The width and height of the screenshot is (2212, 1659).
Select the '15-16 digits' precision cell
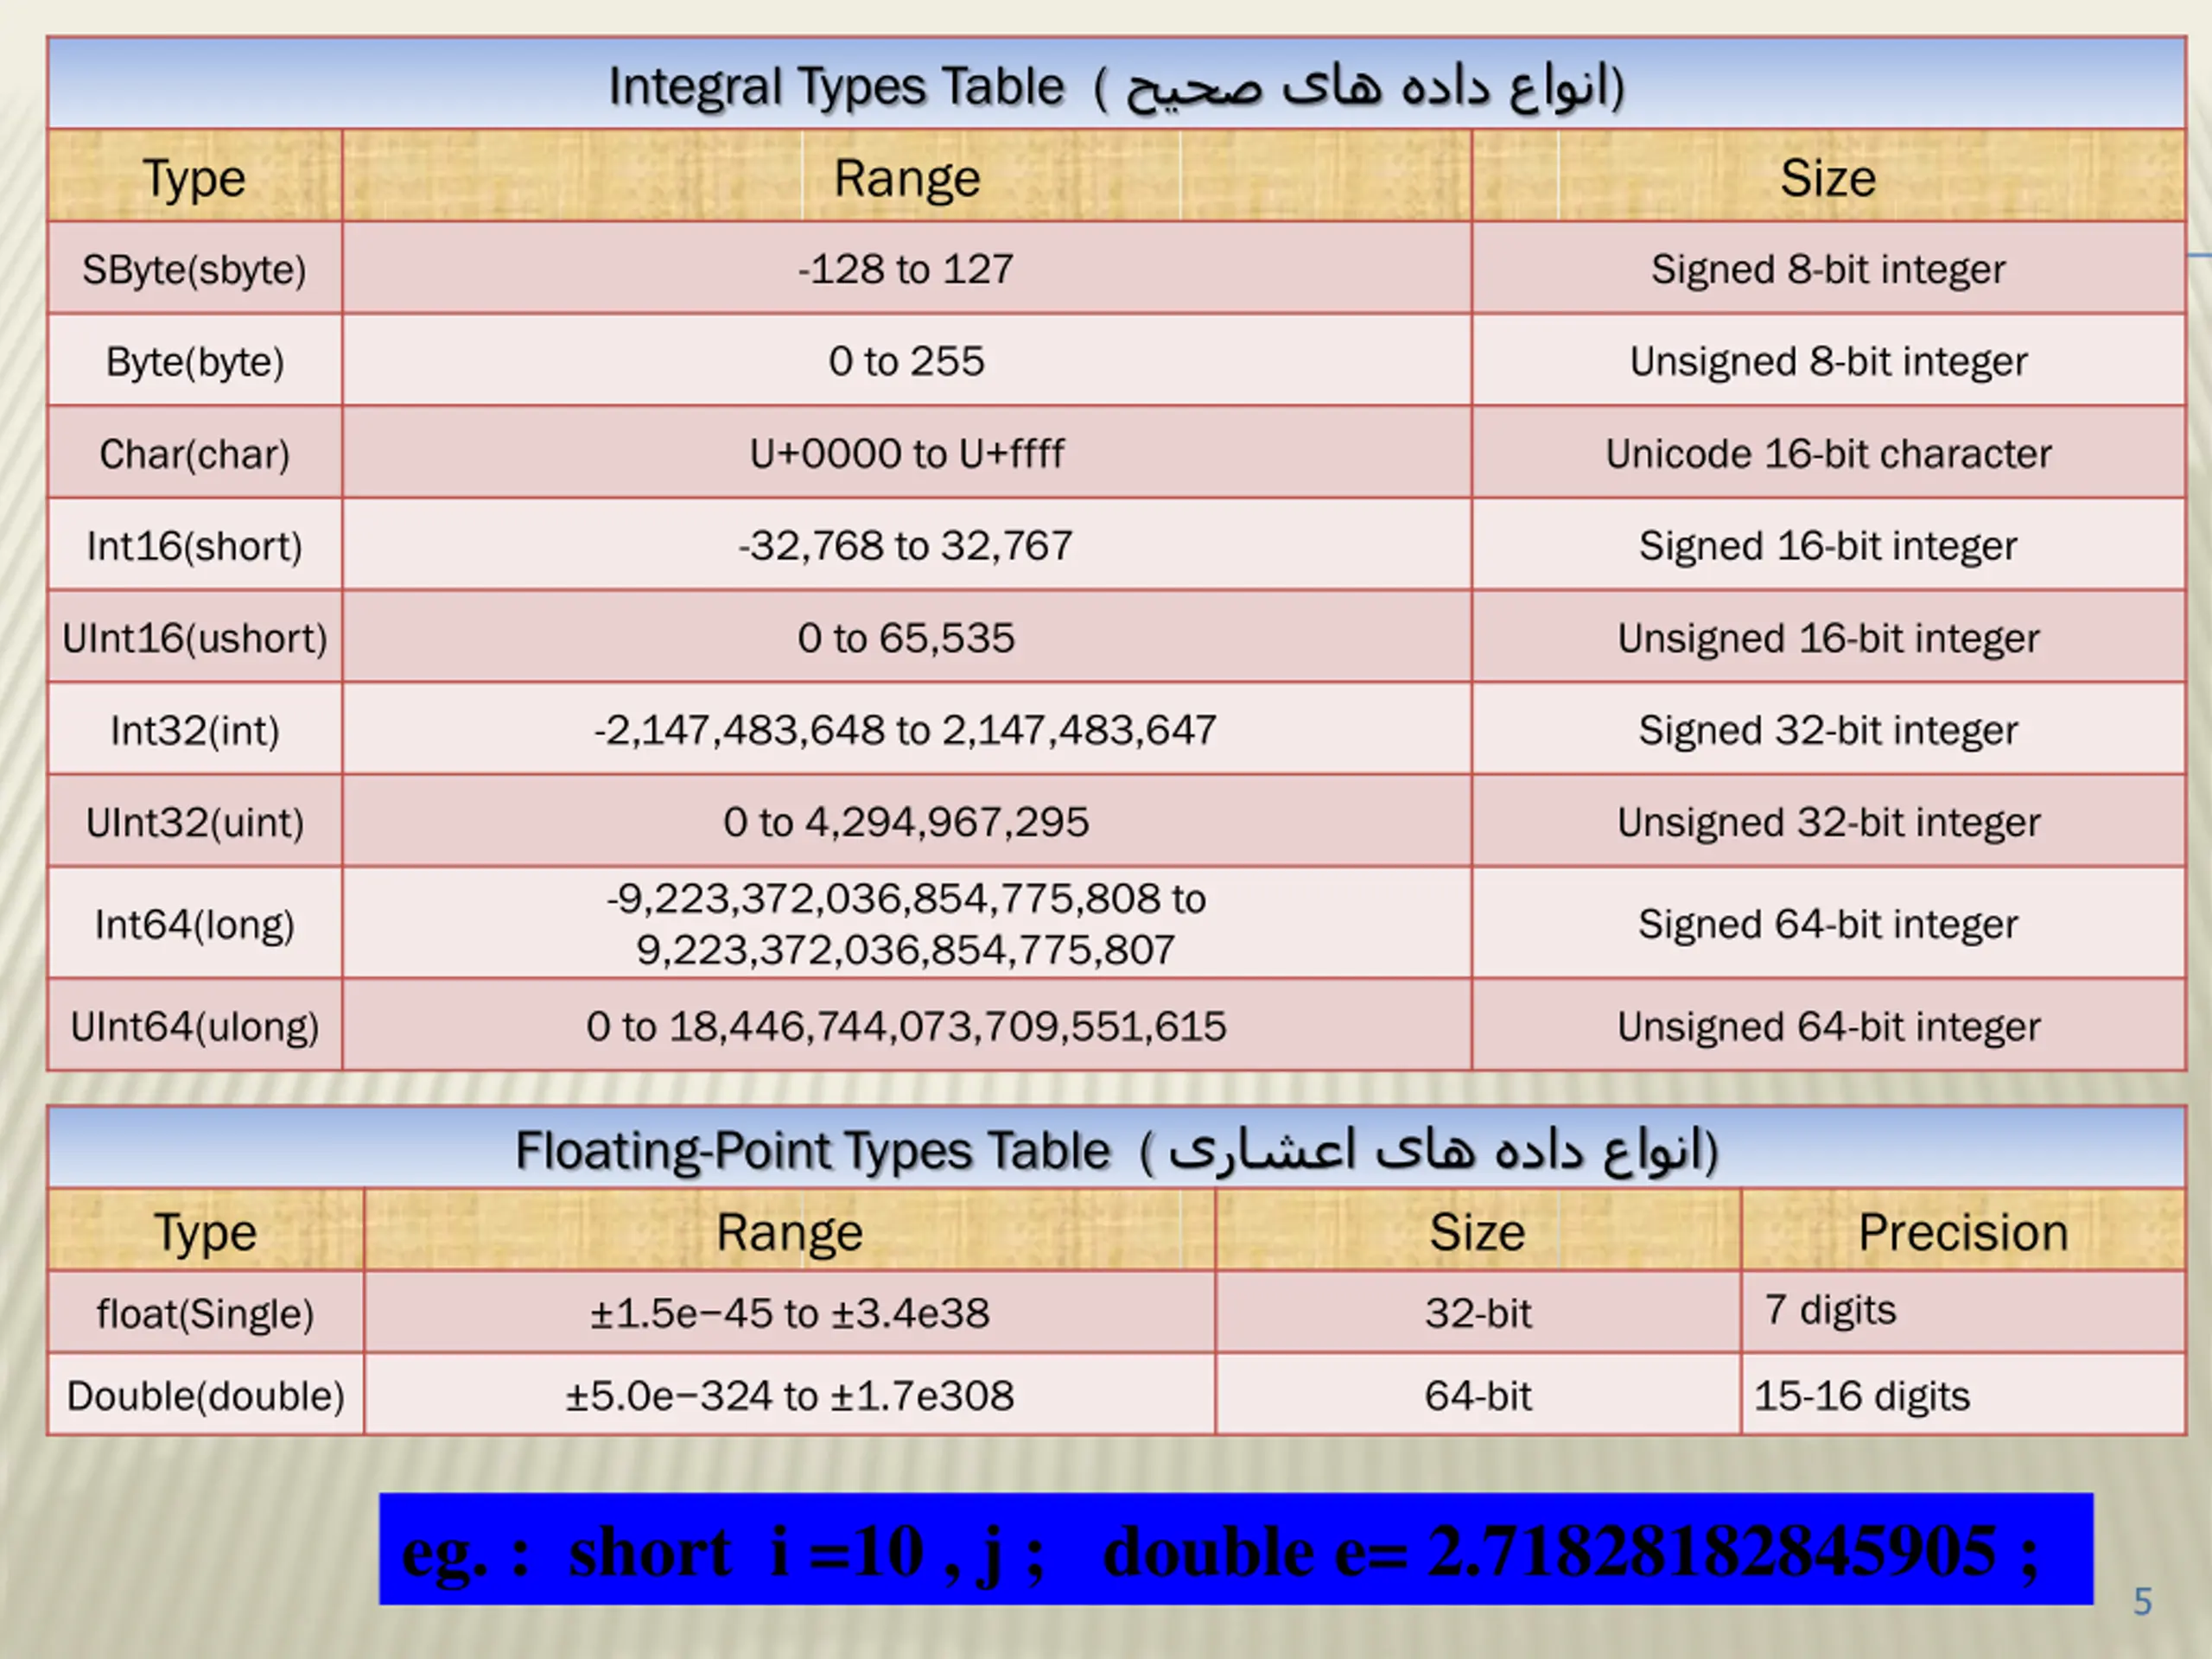click(x=1963, y=1394)
